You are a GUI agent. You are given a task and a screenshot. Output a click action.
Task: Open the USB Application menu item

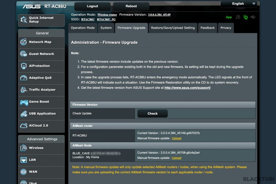point(41,114)
